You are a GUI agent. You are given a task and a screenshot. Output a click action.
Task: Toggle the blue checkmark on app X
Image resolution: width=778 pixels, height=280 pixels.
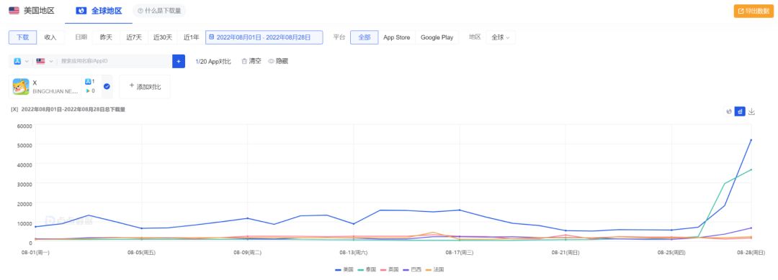pos(107,87)
